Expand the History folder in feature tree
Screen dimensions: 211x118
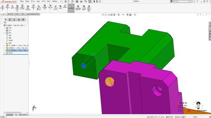point(4,28)
